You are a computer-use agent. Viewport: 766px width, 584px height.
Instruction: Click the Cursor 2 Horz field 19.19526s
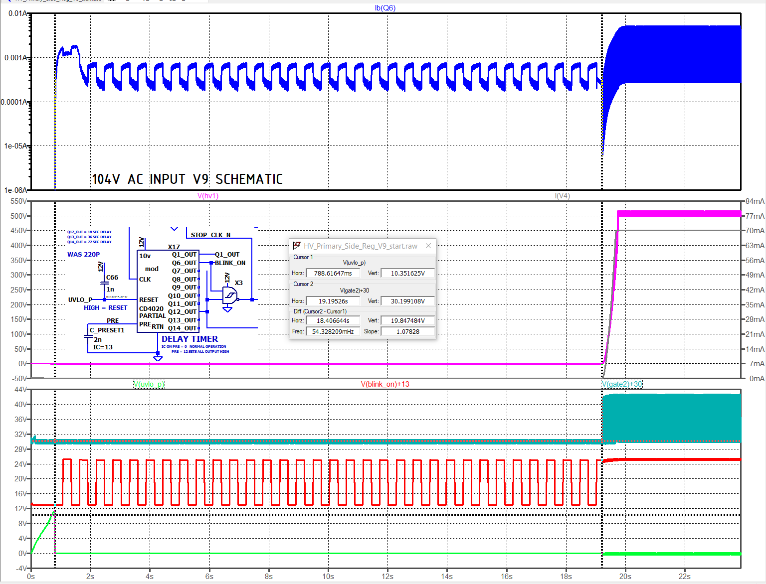(x=333, y=301)
